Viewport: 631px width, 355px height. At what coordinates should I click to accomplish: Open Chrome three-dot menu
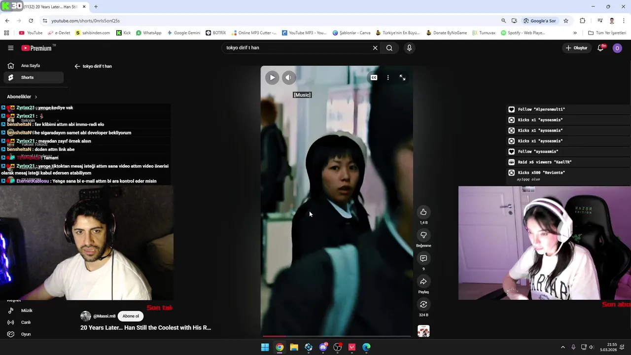point(624,21)
